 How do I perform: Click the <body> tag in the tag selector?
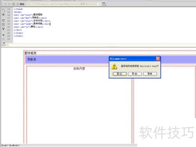(5, 145)
